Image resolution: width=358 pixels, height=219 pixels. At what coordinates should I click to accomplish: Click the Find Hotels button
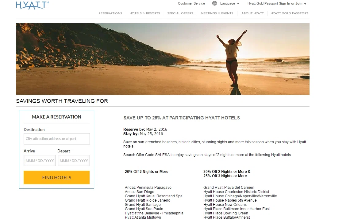click(57, 177)
